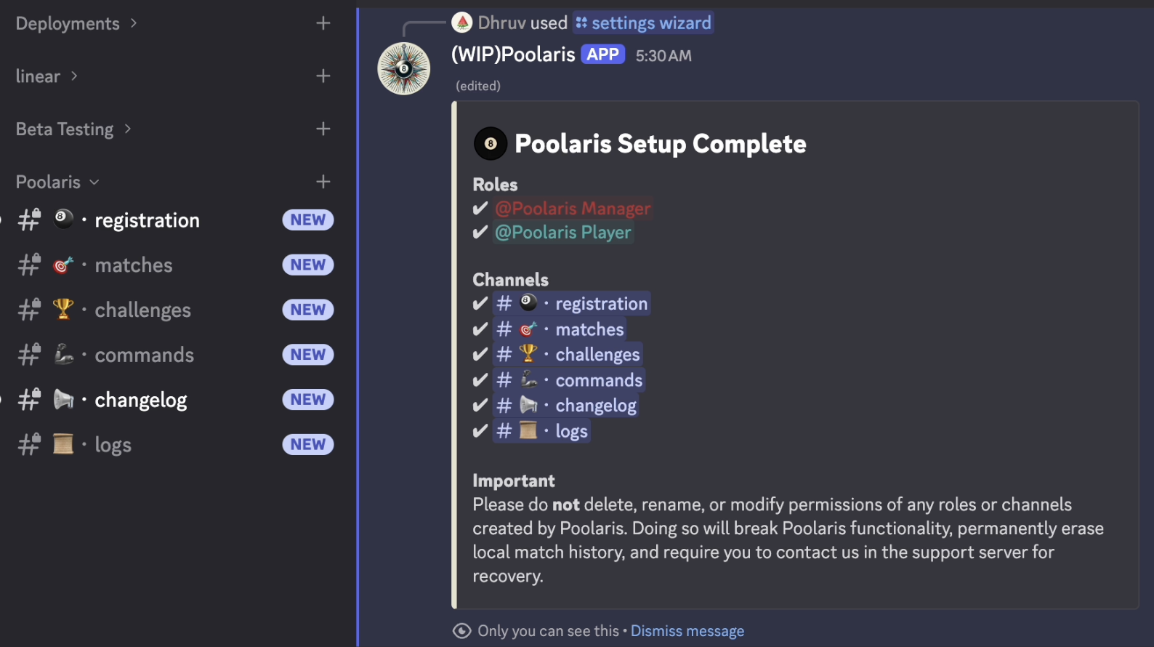Screen dimensions: 1154x647
Task: Expand the Deployments category
Action: [x=67, y=23]
